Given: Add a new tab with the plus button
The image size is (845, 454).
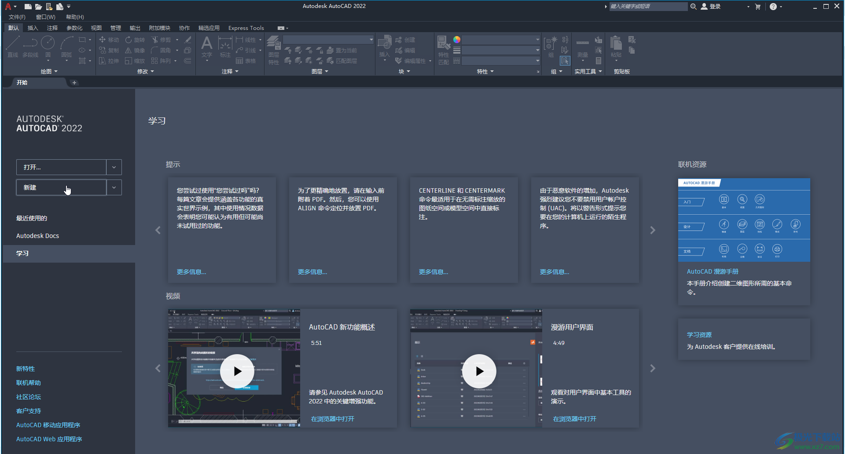Looking at the screenshot, I should tap(74, 83).
